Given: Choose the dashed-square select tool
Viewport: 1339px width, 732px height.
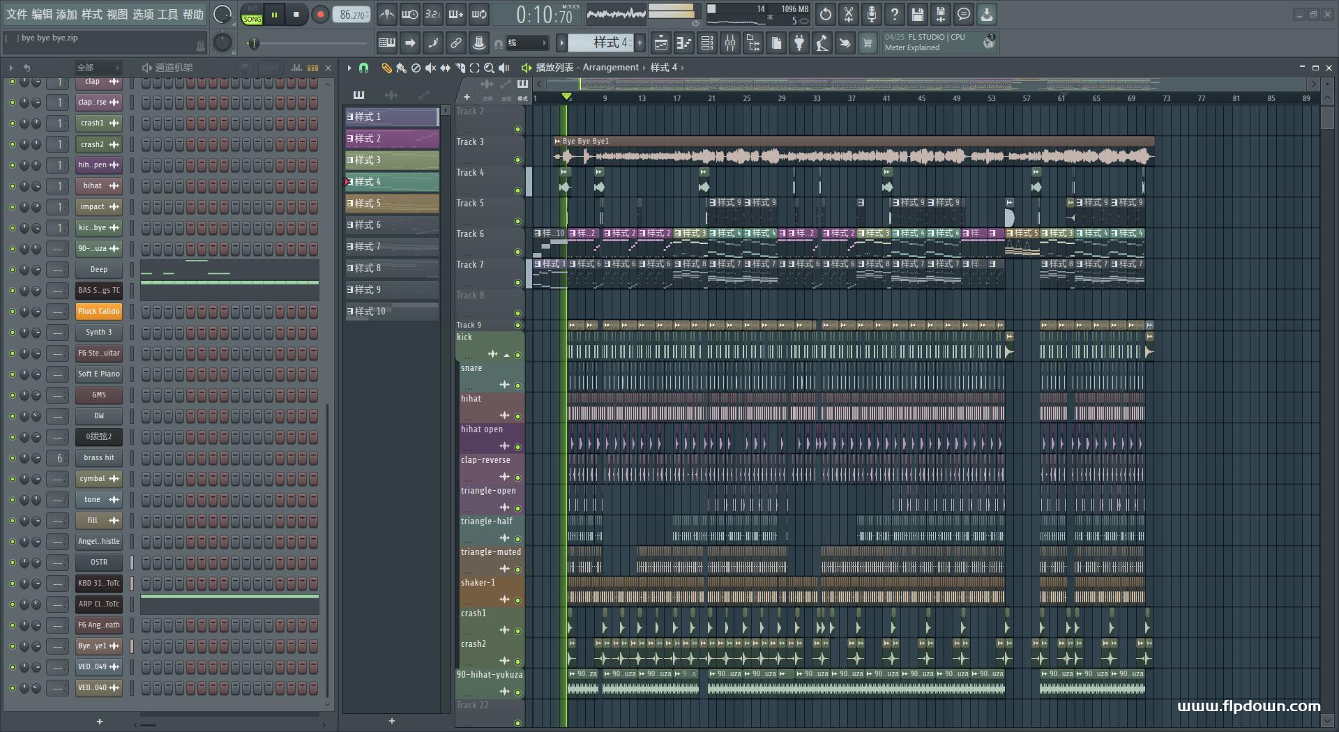Looking at the screenshot, I should tap(474, 68).
